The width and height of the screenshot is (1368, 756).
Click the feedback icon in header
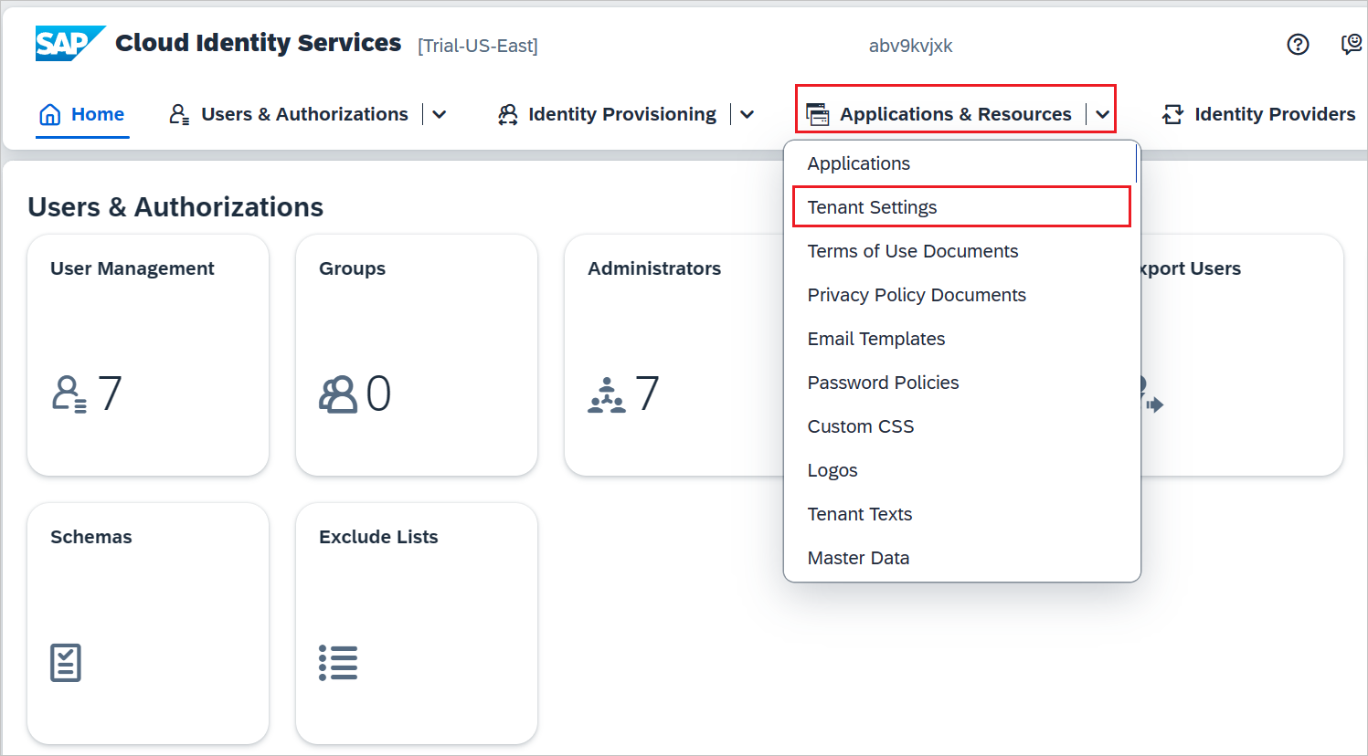coord(1351,44)
